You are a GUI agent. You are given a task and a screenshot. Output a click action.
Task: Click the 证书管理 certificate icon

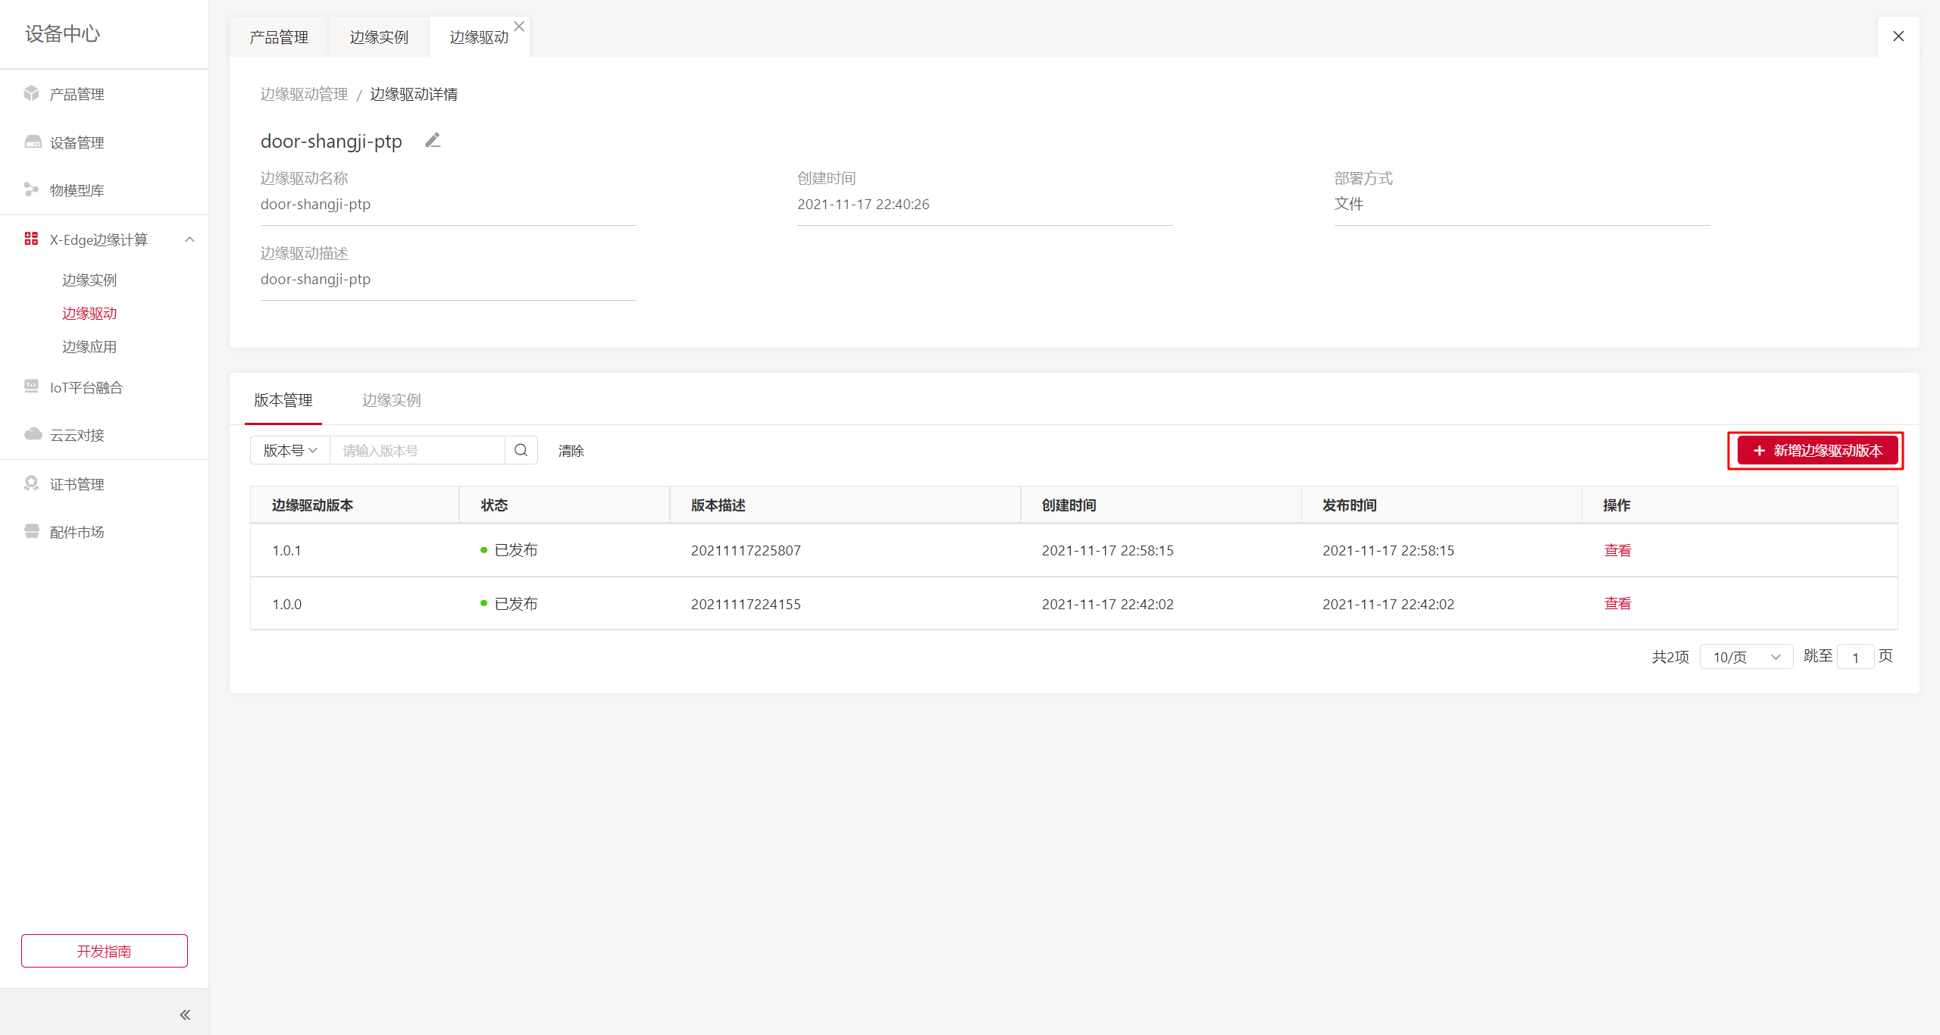click(31, 483)
